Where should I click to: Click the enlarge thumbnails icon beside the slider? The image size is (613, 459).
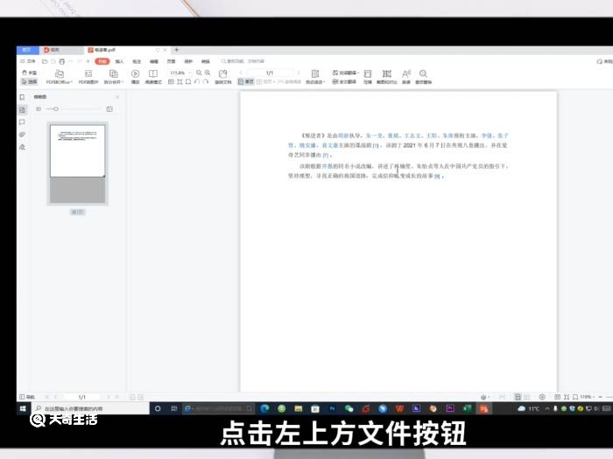109,109
